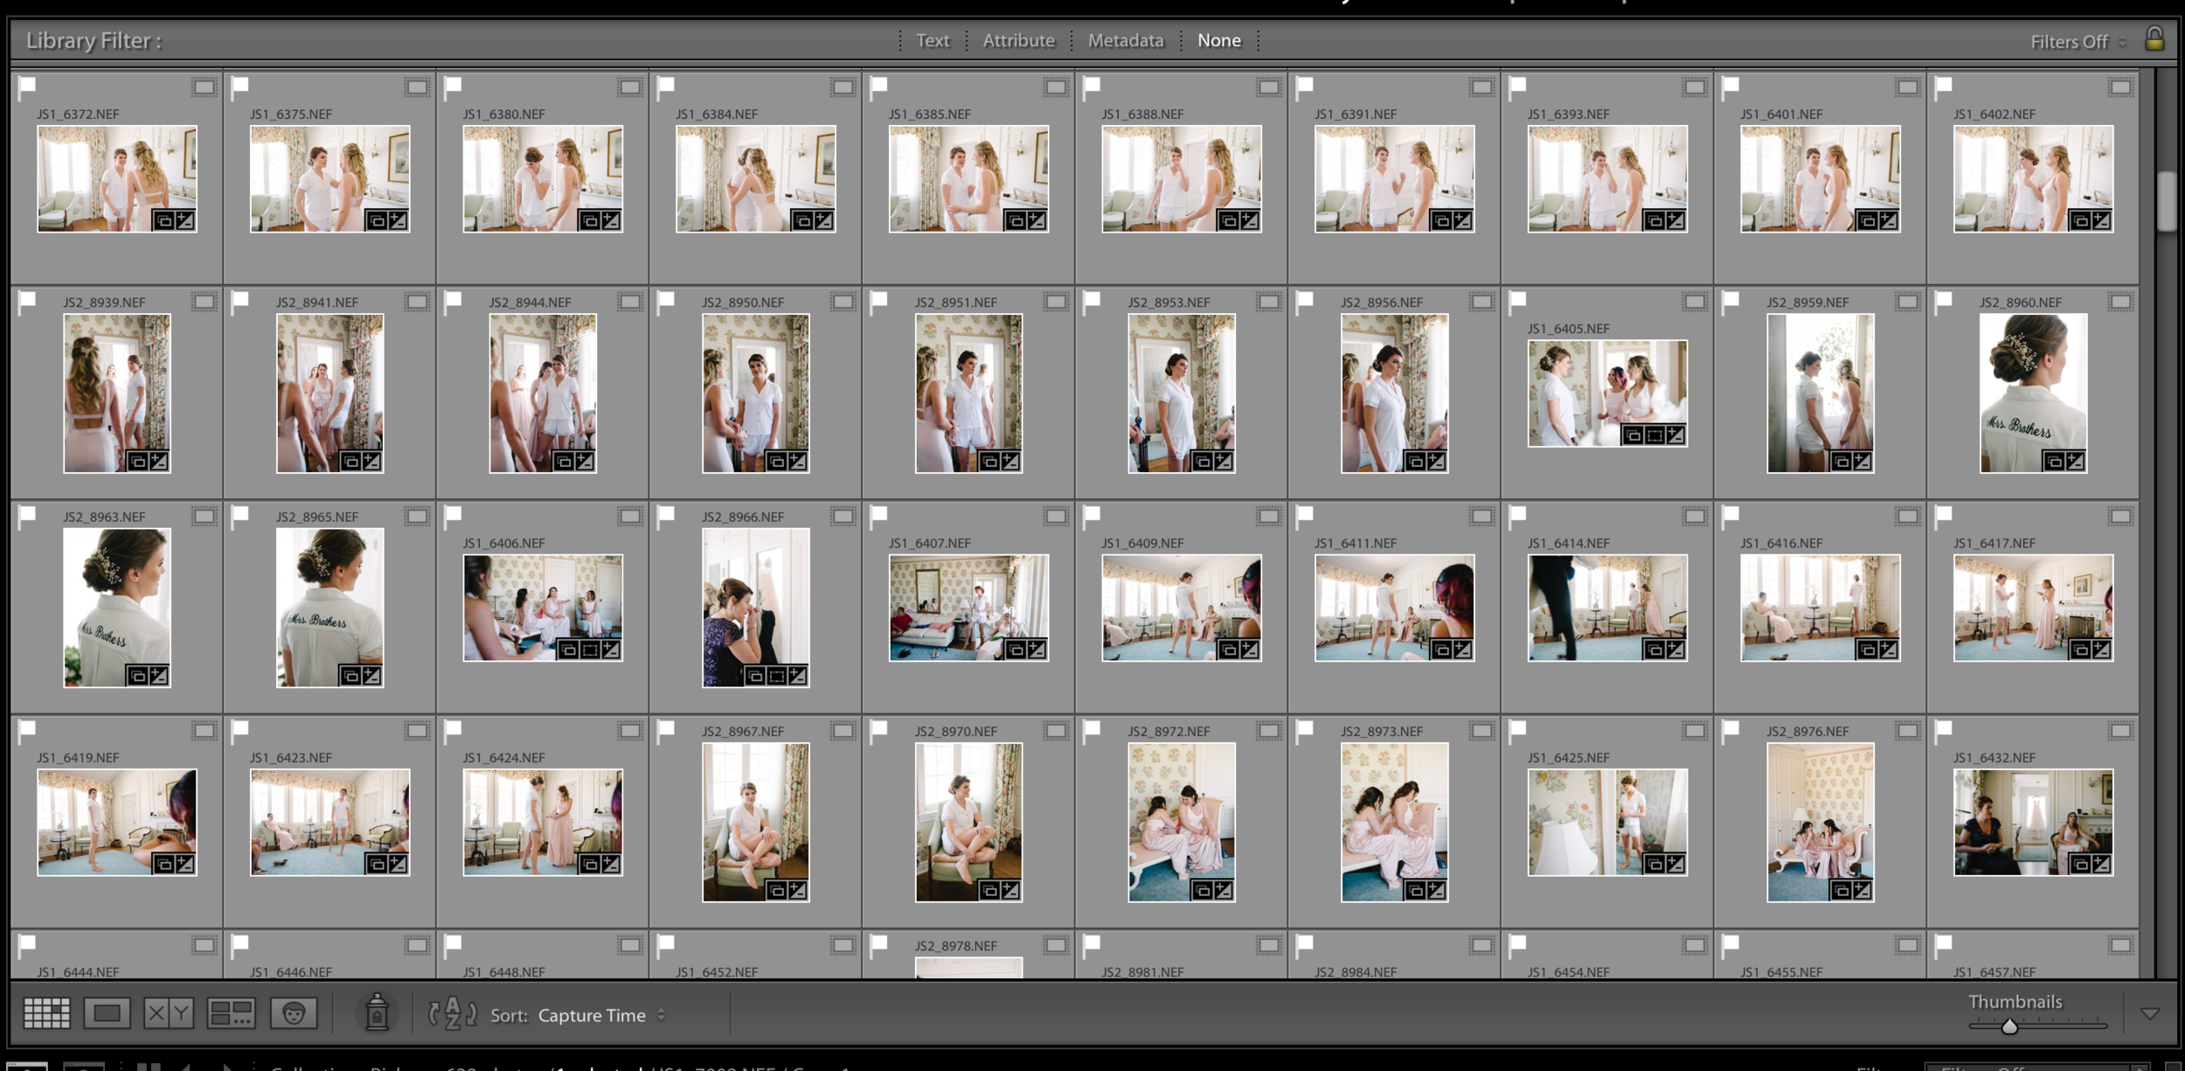Image resolution: width=2185 pixels, height=1071 pixels.
Task: Open Compare view (X|Y)
Action: click(x=169, y=1013)
